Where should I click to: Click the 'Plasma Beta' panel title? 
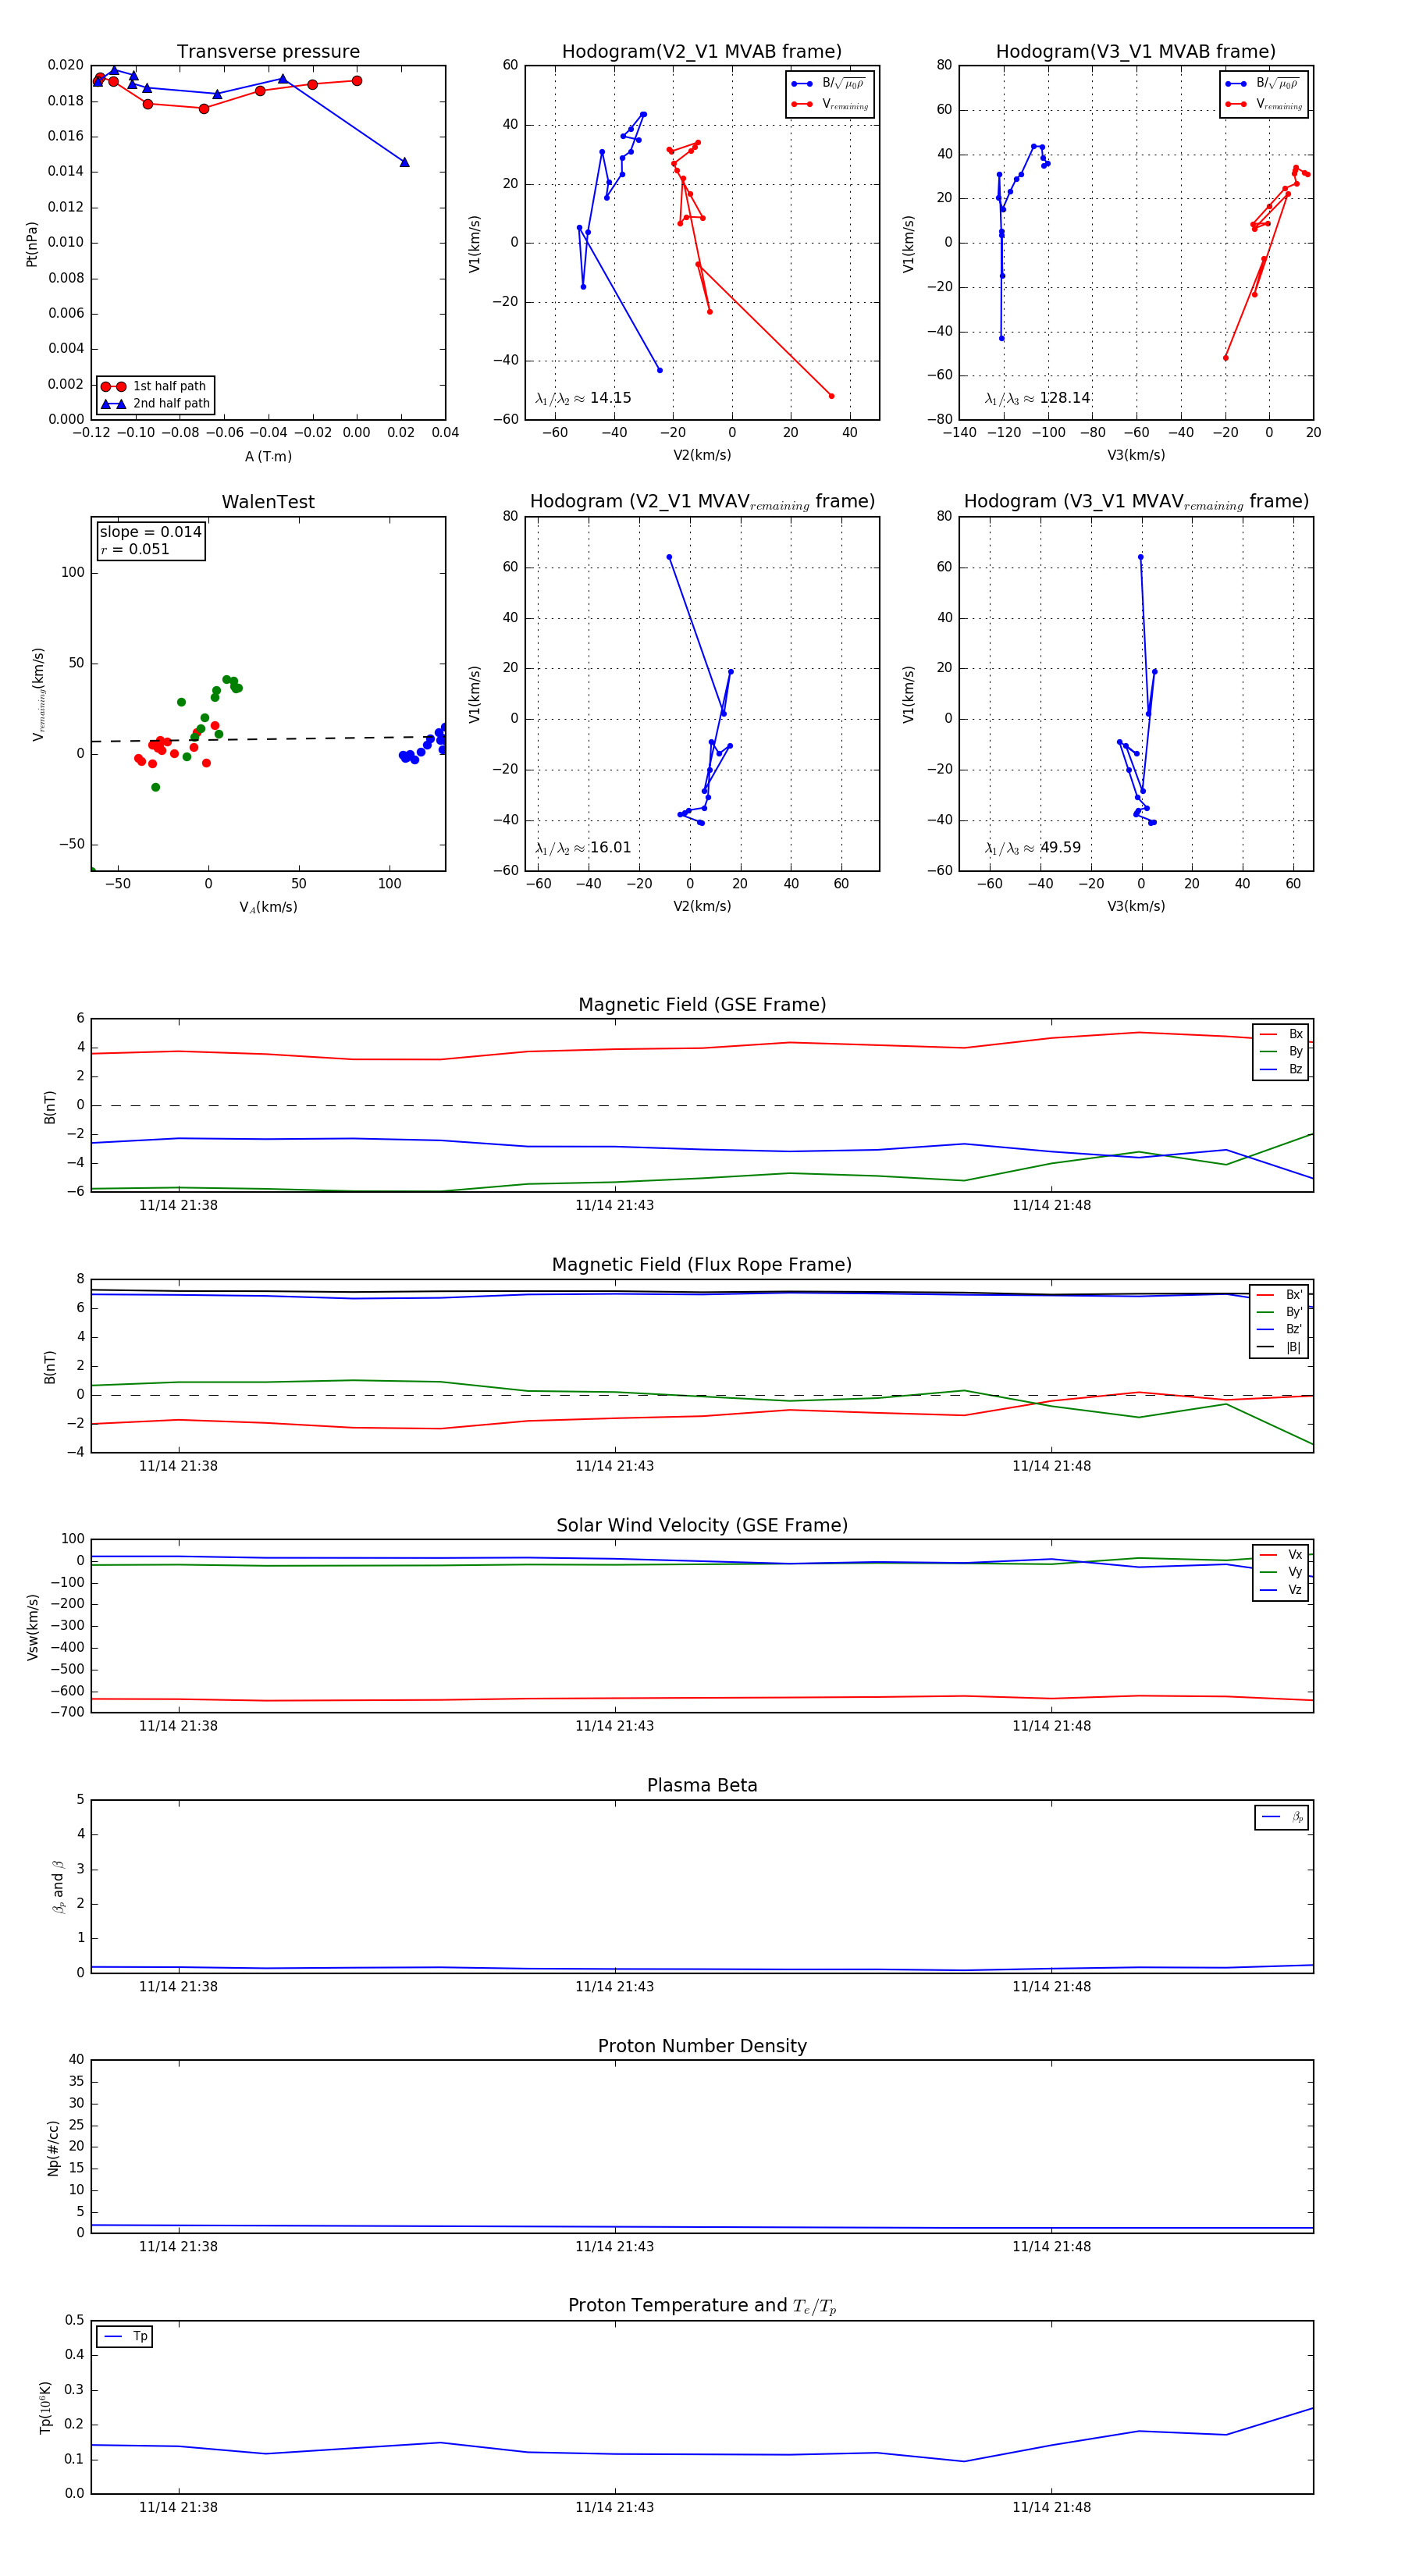point(702,1786)
